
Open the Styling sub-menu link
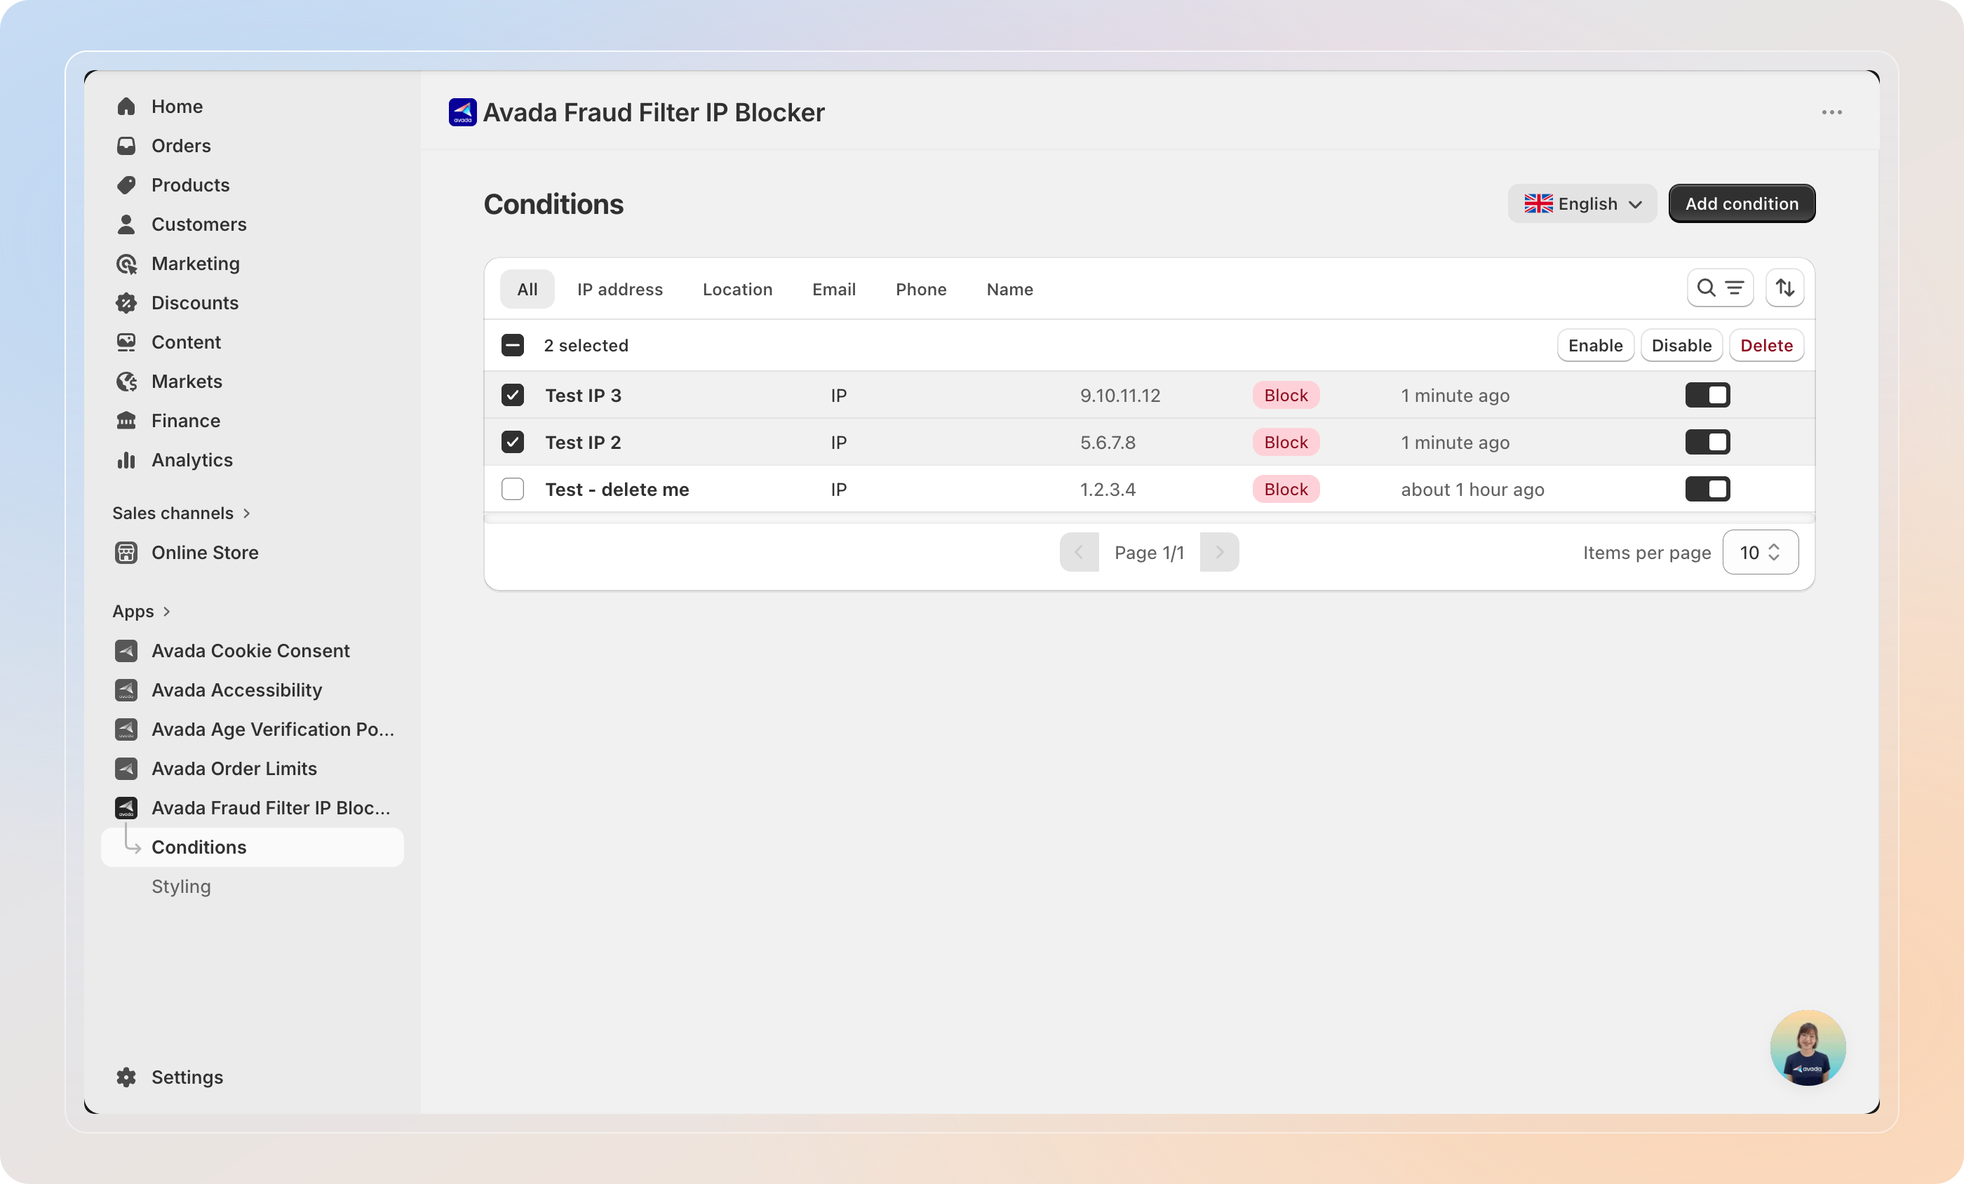181,887
